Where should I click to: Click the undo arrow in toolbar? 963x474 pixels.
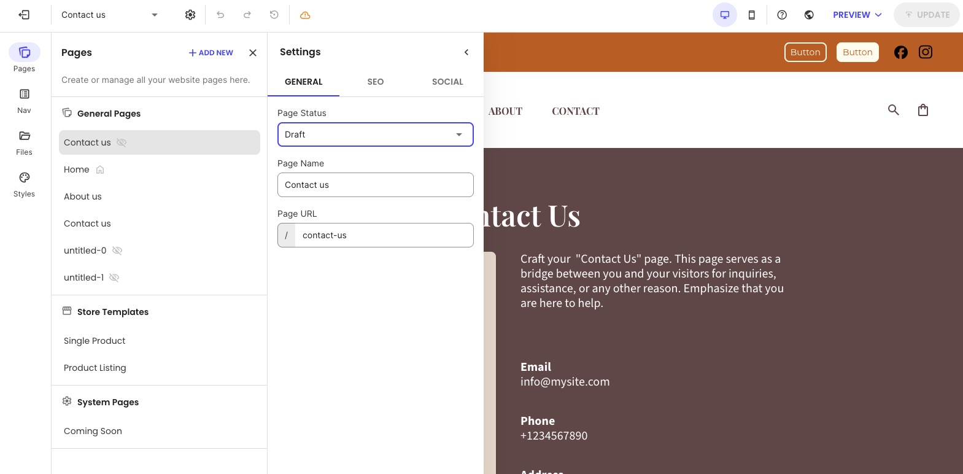tap(220, 15)
